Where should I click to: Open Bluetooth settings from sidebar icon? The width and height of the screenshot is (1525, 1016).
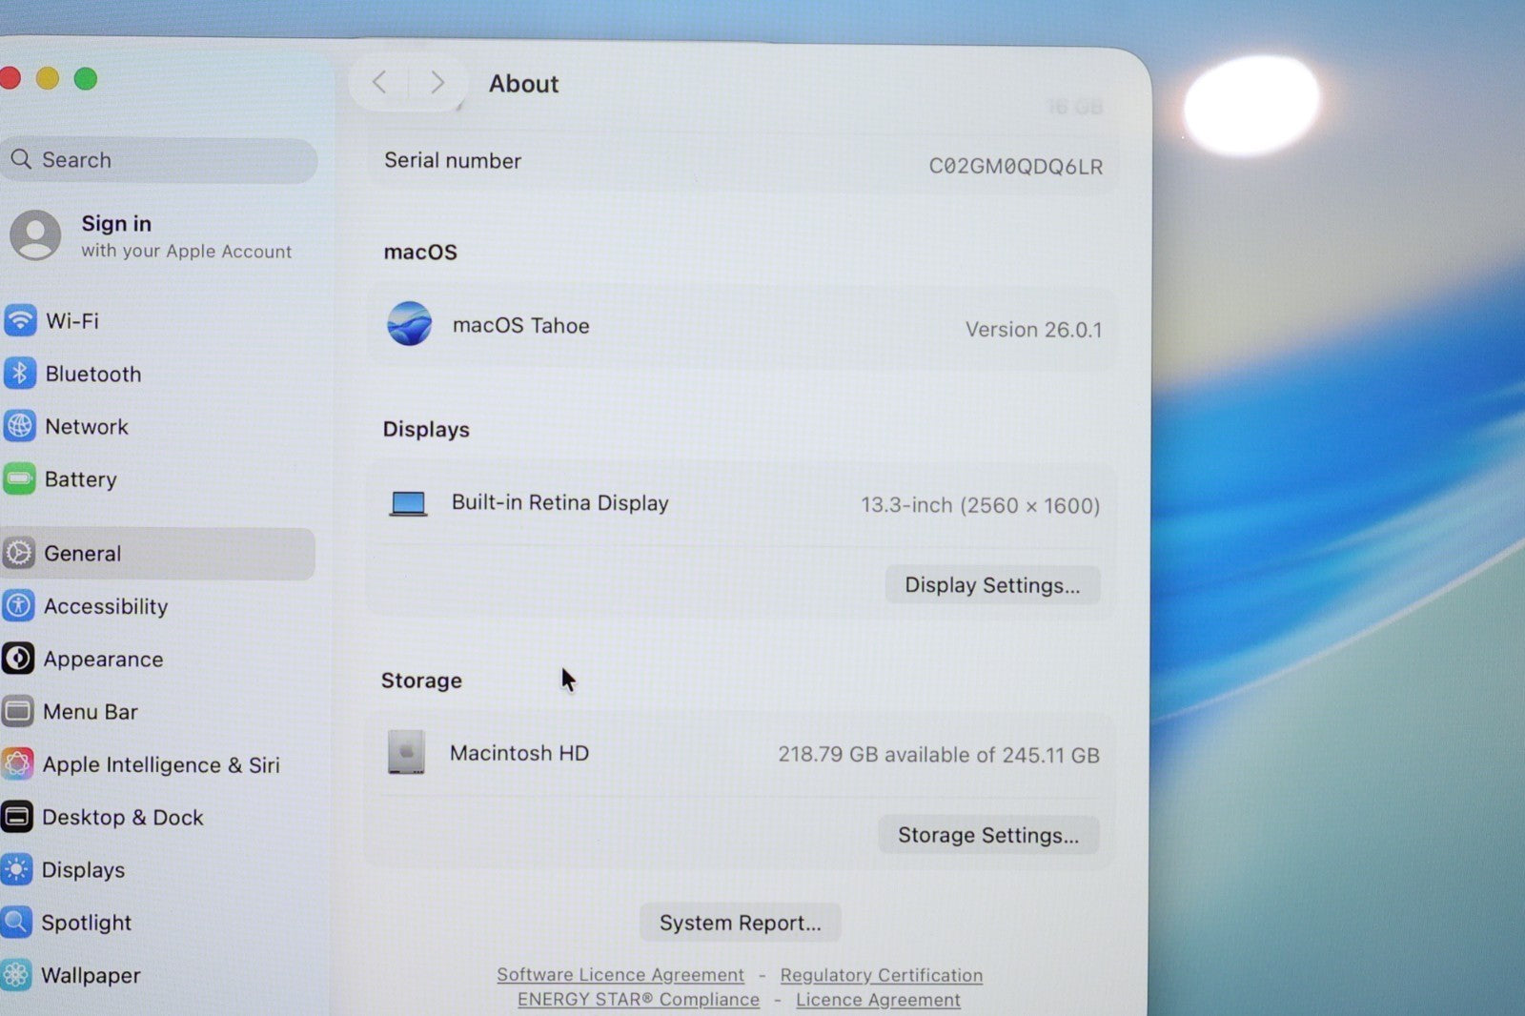[20, 374]
